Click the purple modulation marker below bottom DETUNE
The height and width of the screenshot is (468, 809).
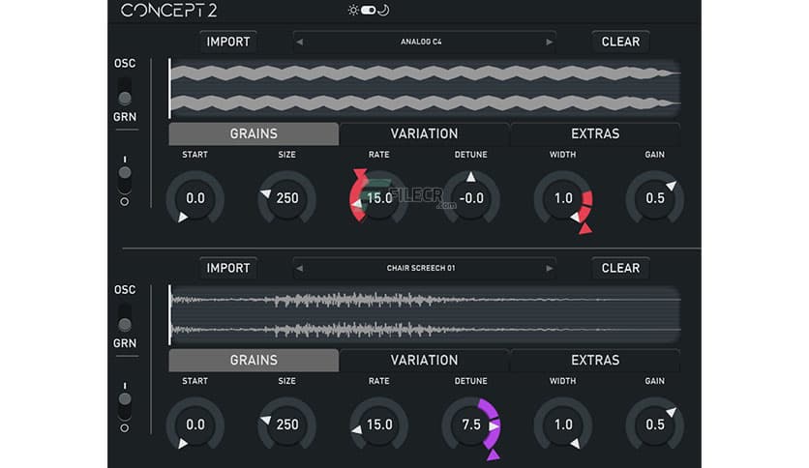(x=494, y=454)
